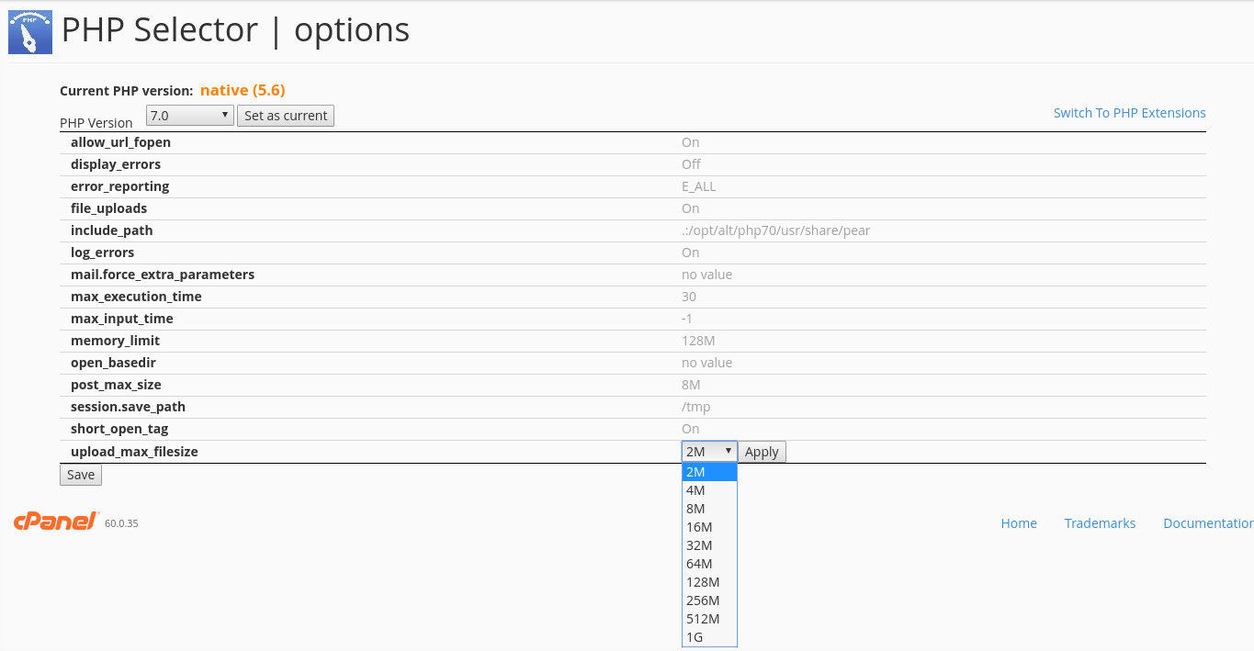Image resolution: width=1254 pixels, height=651 pixels.
Task: Click the log_errors option name
Action: click(x=102, y=253)
